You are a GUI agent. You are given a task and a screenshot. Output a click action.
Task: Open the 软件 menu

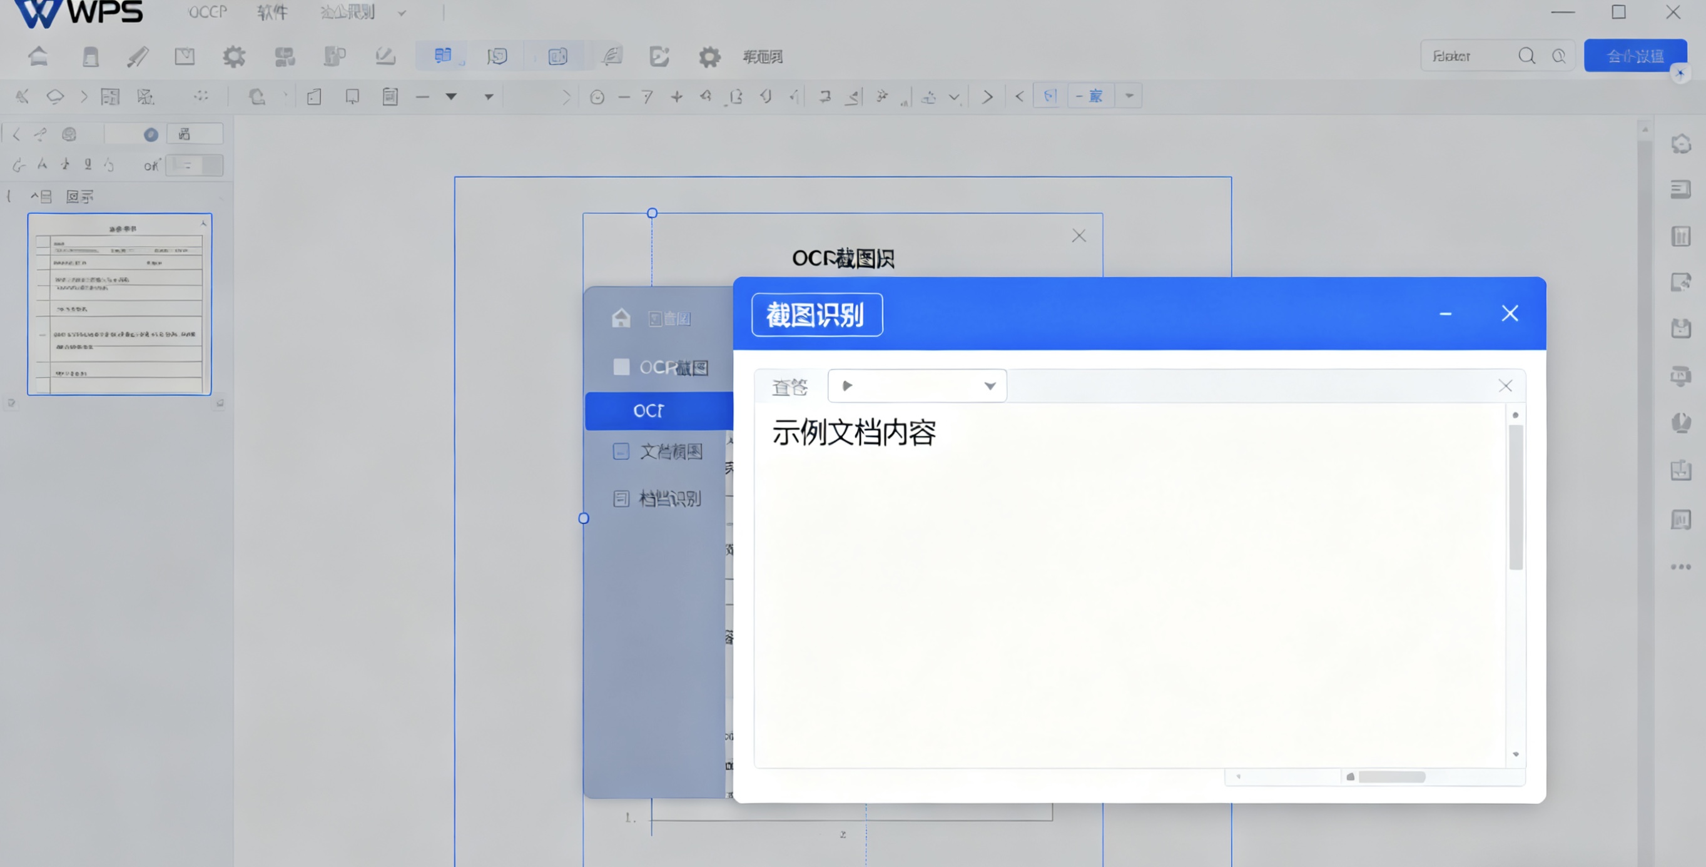[273, 12]
